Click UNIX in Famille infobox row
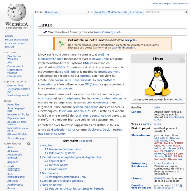Screen dimensions: 191x191 pyautogui.click(x=157, y=108)
